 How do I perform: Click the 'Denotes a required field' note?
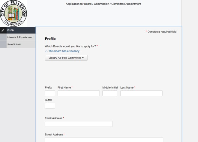(x=161, y=32)
